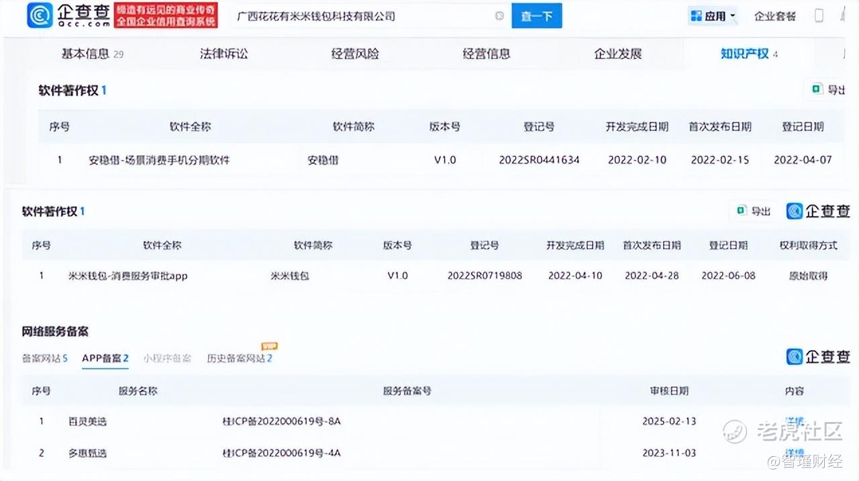Screen dimensions: 859x481
Task: Click the 审核日期 column header
Action: coord(669,391)
